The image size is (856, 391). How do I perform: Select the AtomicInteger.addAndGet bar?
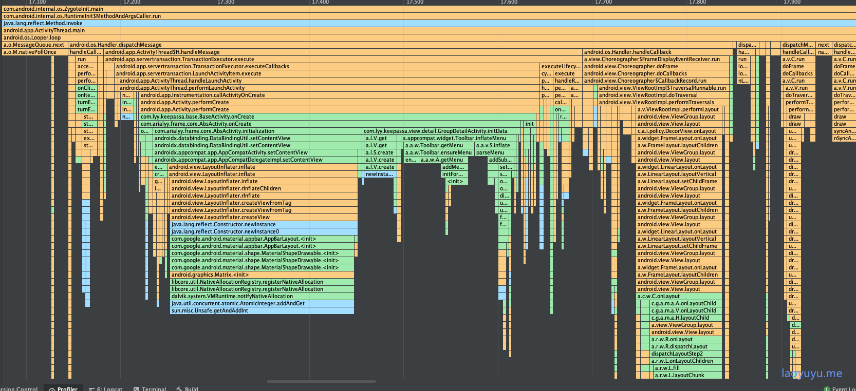(x=262, y=303)
